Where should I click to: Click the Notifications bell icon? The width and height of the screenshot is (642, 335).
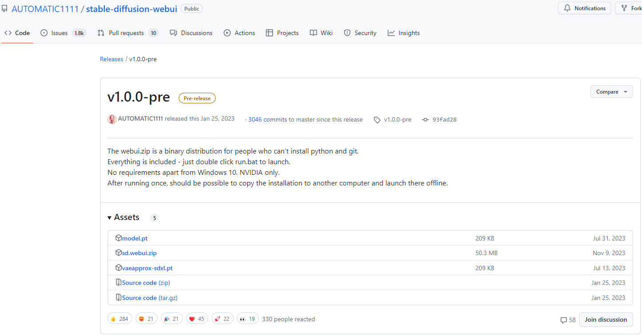567,8
